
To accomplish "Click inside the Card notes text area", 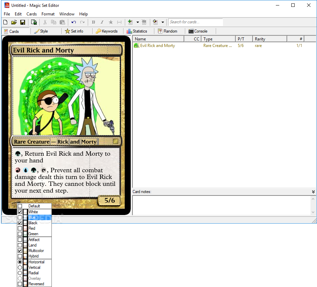I will pyautogui.click(x=222, y=205).
